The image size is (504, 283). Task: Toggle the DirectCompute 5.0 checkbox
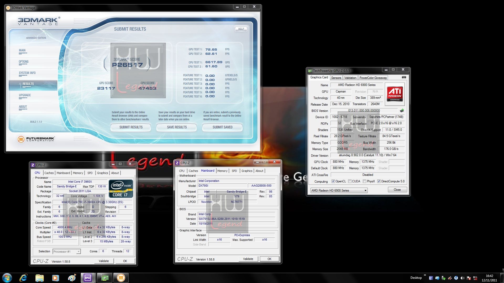(x=379, y=181)
